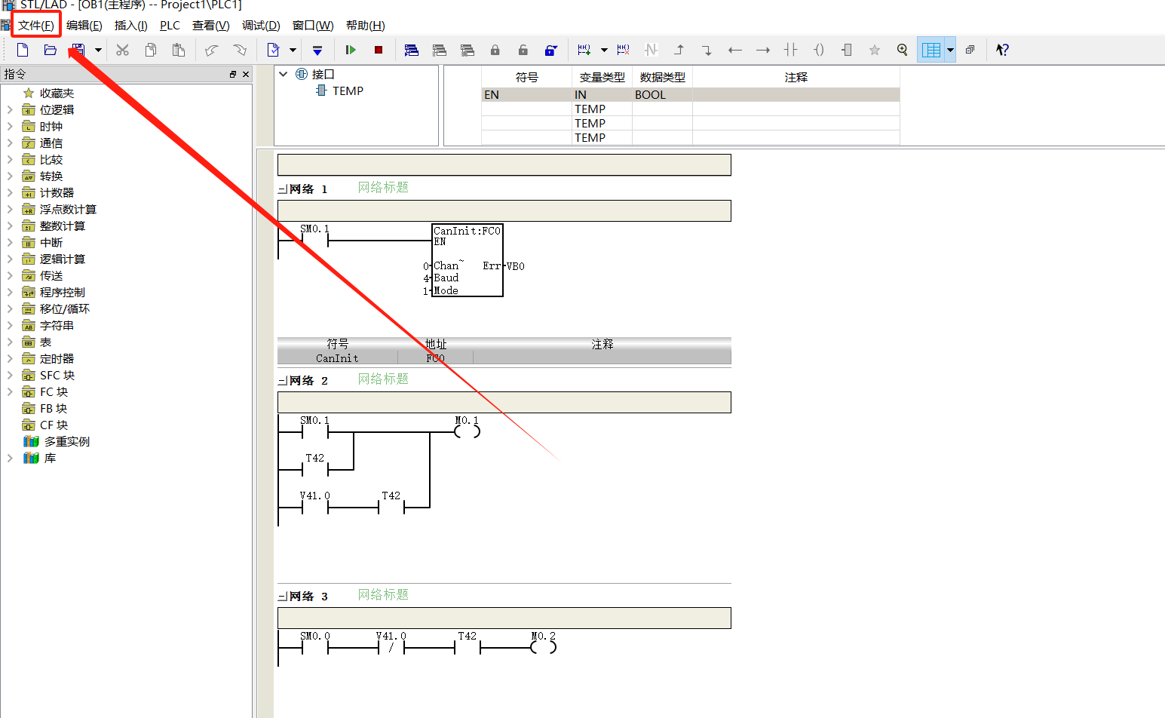This screenshot has height=718, width=1165.
Task: Open the 编辑(E) menu
Action: pyautogui.click(x=84, y=25)
